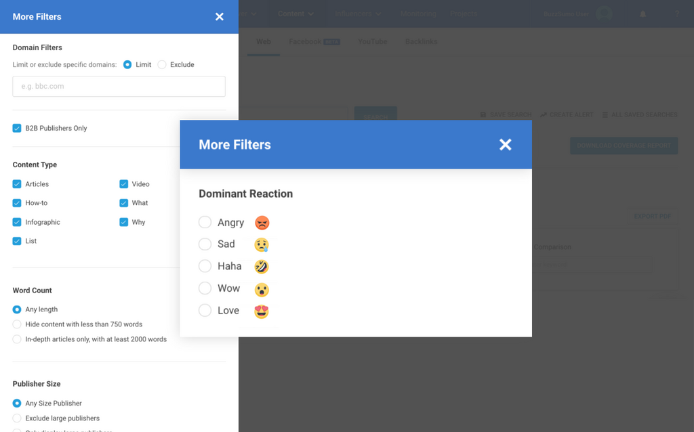Click the Export PDF button
Screen dimensions: 694x432
(x=652, y=216)
